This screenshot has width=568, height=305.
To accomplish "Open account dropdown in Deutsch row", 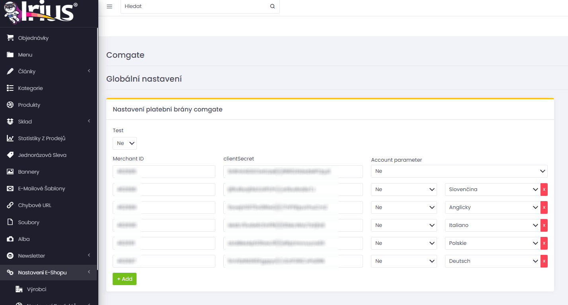I will (x=404, y=261).
